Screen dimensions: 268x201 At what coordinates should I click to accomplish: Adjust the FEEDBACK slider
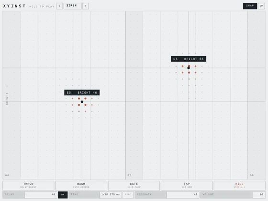tap(167, 195)
